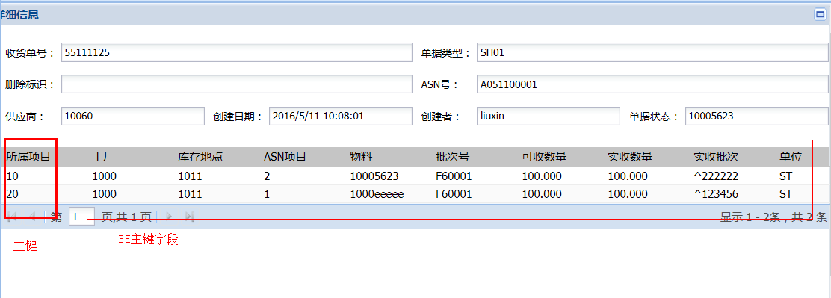Click the page number input showing 1
The width and height of the screenshot is (831, 298).
click(81, 216)
